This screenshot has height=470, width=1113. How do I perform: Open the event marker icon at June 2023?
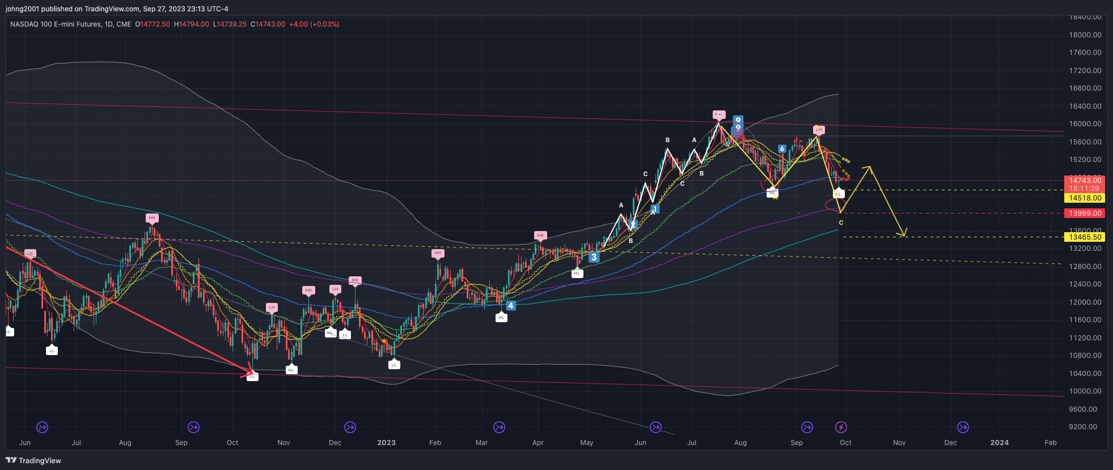tap(655, 427)
